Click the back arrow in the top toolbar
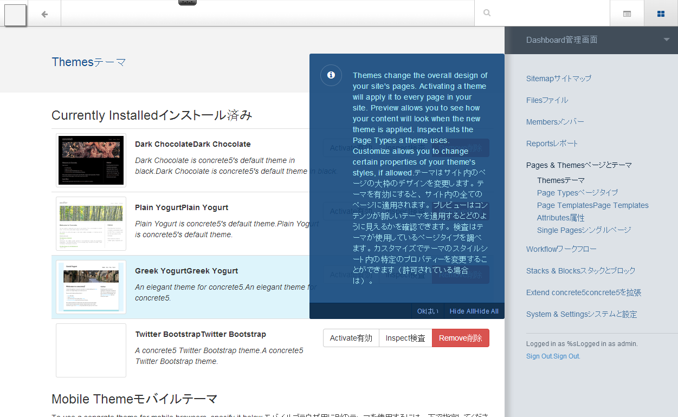 point(44,14)
